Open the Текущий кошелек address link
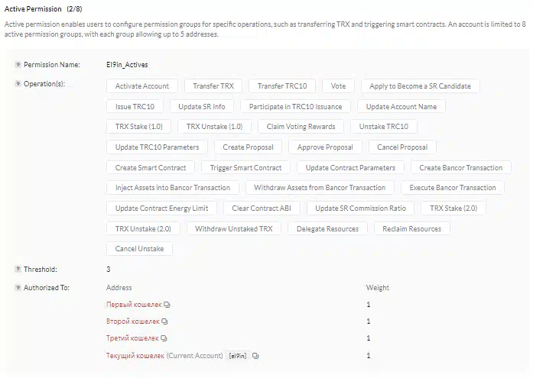 [x=135, y=356]
